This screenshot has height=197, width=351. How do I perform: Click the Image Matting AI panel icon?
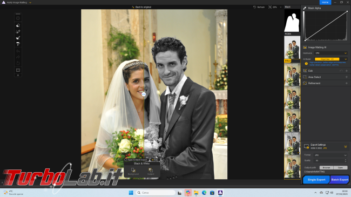click(x=305, y=47)
